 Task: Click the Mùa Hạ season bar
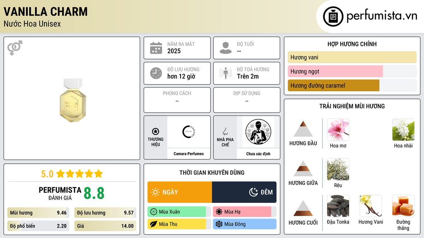coord(245,212)
